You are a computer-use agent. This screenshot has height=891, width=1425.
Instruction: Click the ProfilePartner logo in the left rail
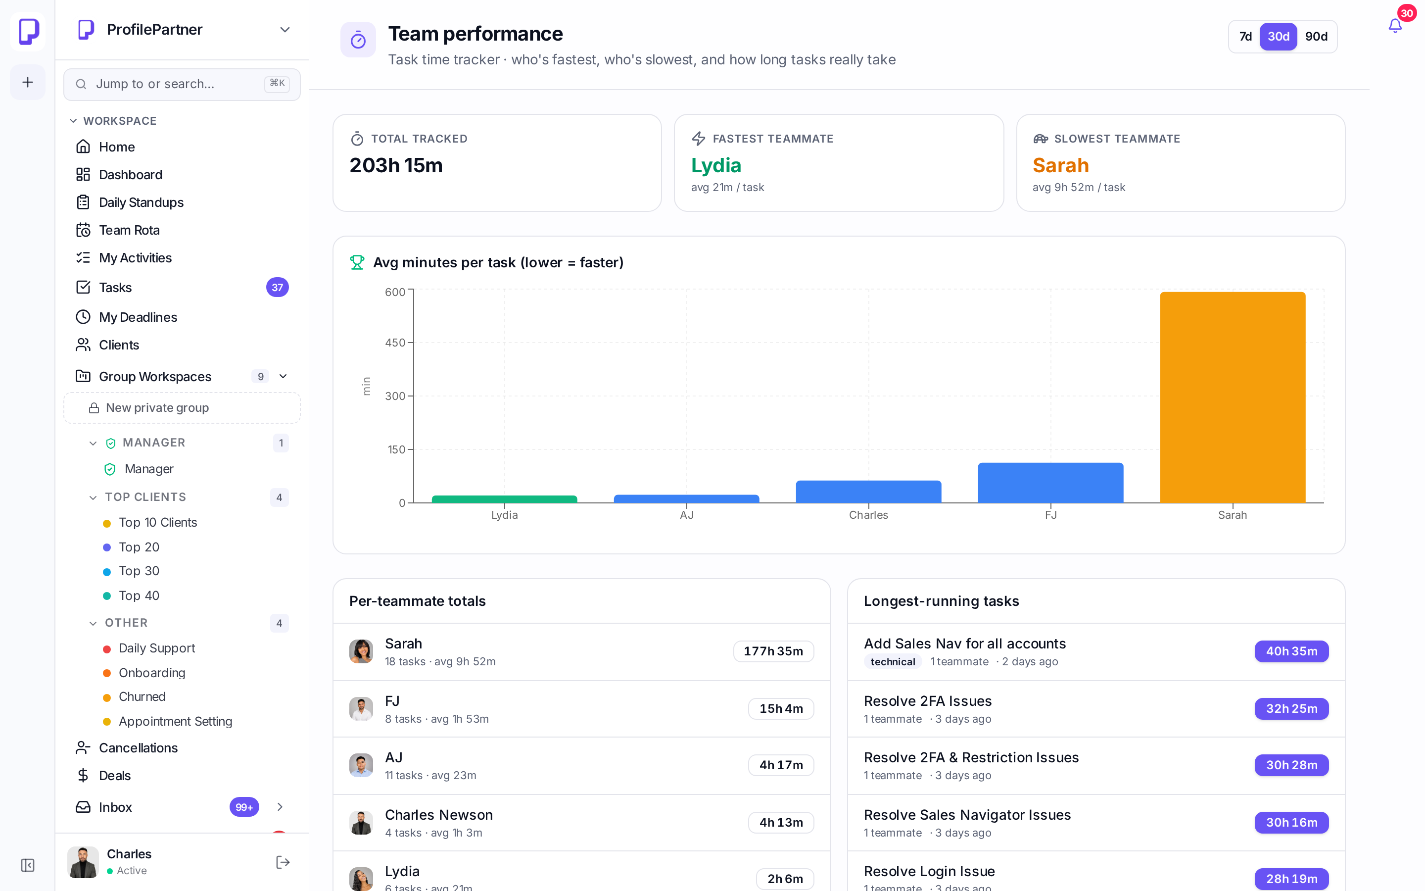pos(28,31)
